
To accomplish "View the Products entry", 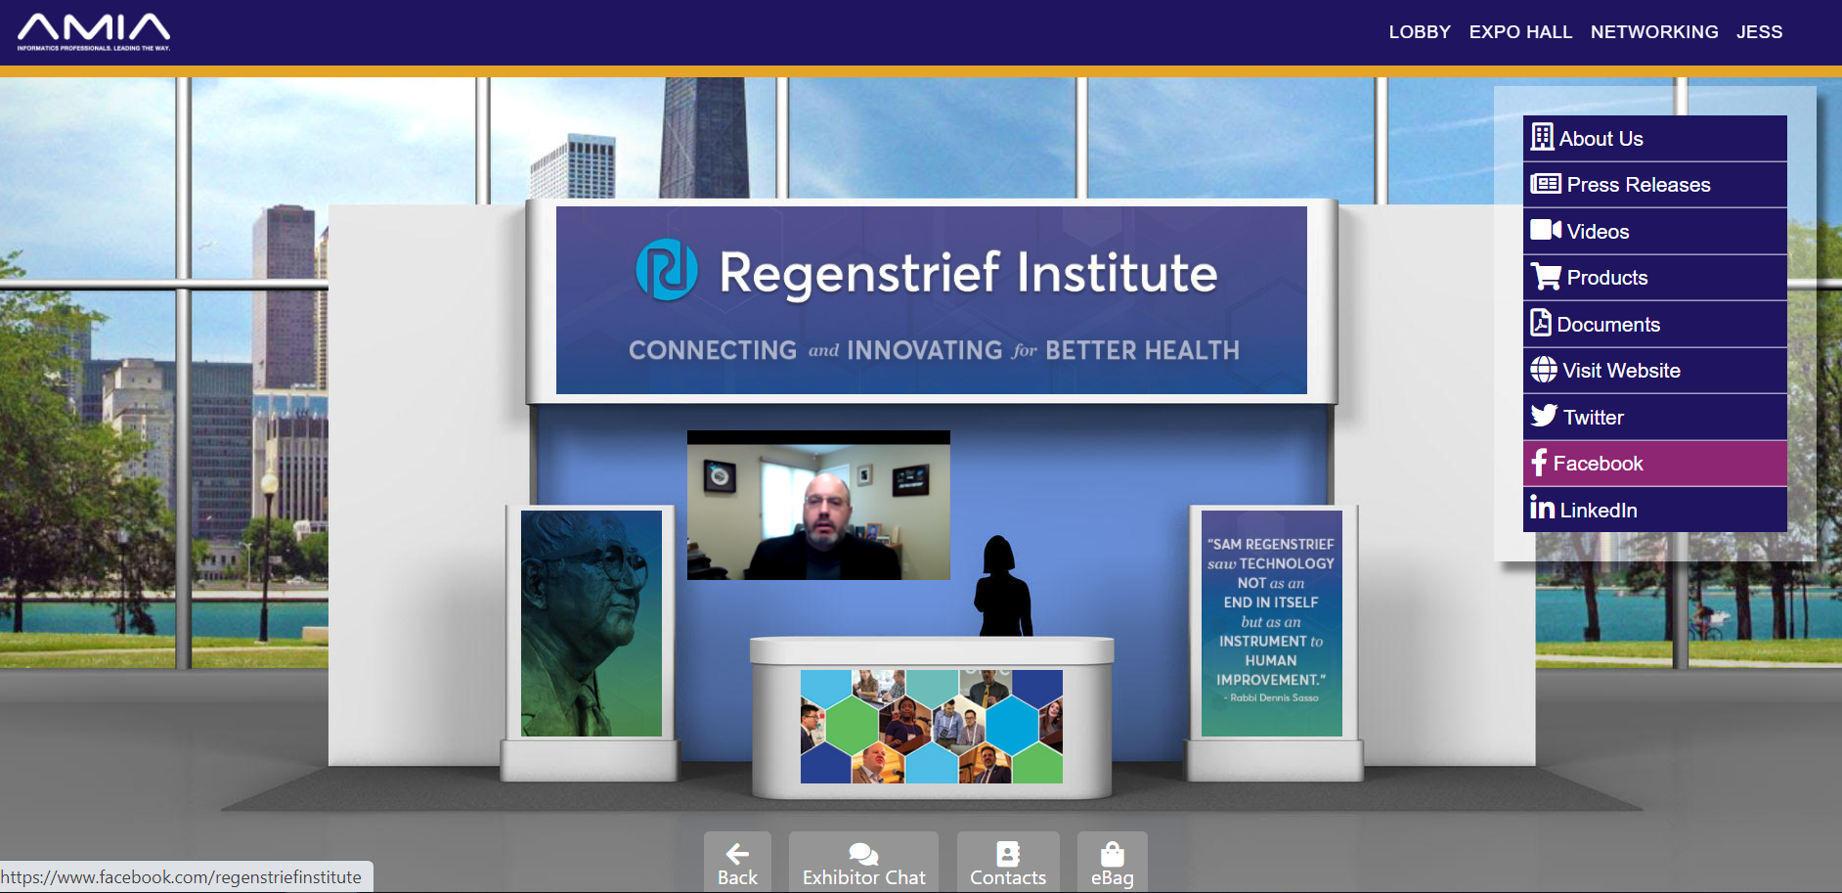I will 1654,278.
